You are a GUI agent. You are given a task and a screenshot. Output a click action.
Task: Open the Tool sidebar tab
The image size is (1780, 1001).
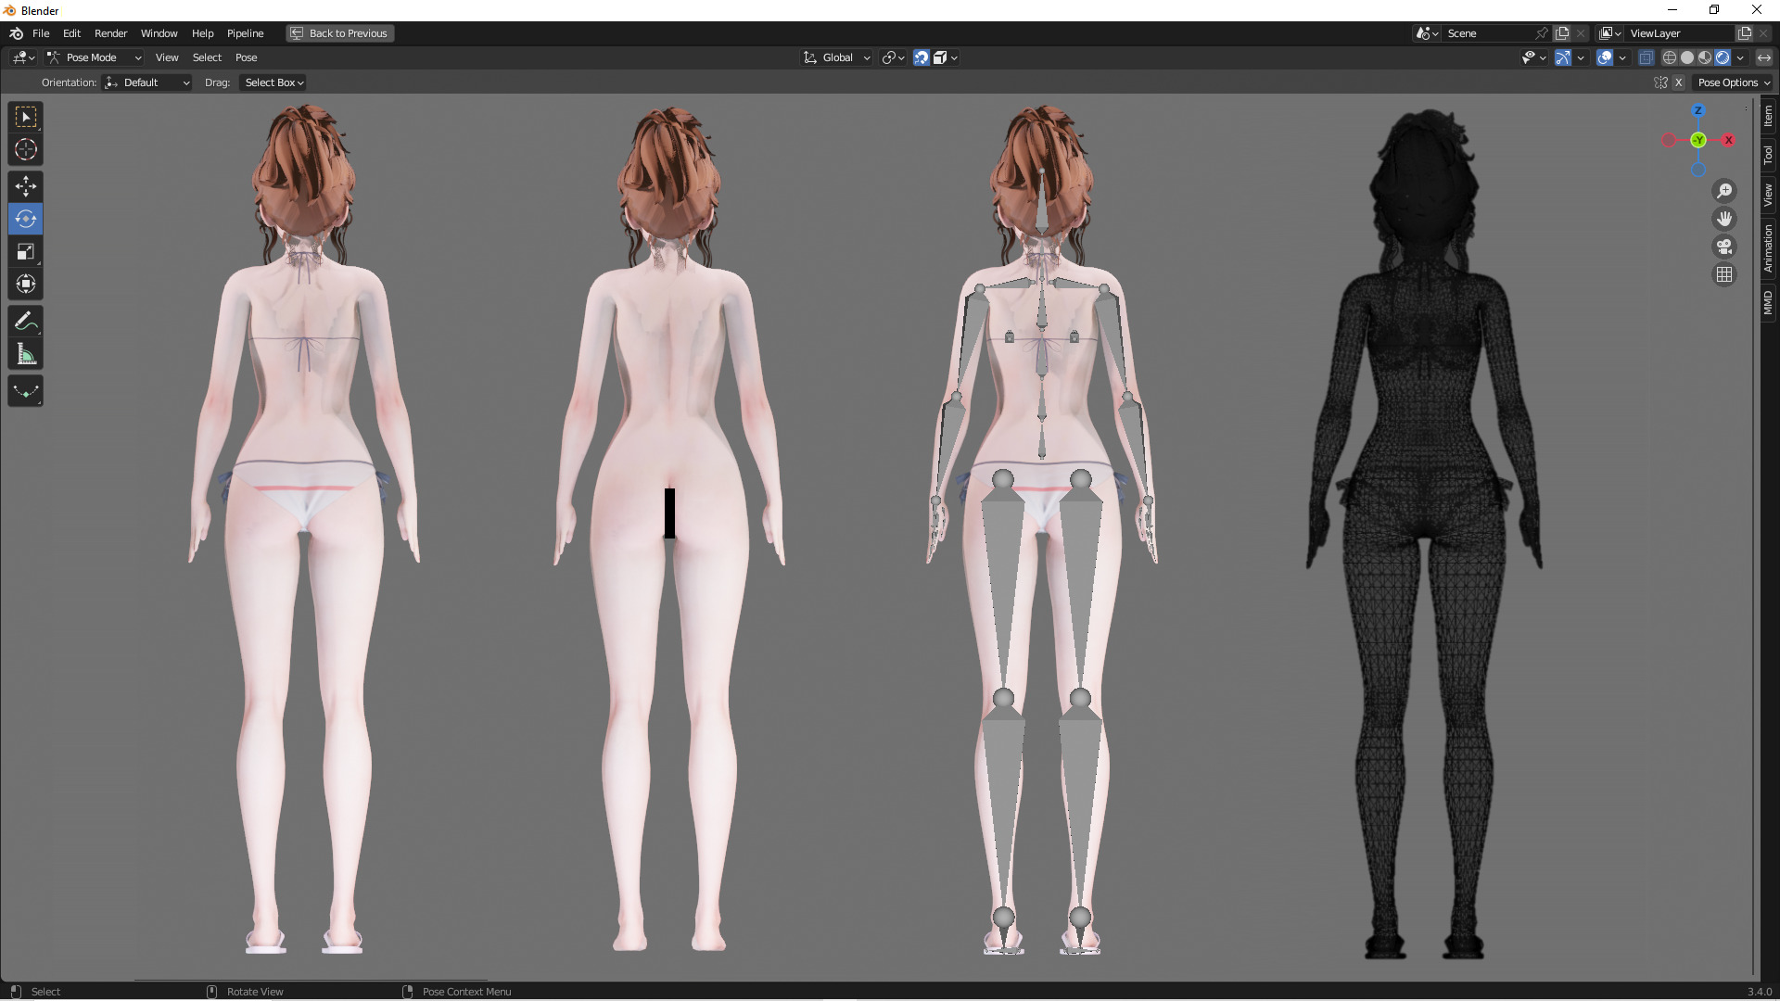1768,155
